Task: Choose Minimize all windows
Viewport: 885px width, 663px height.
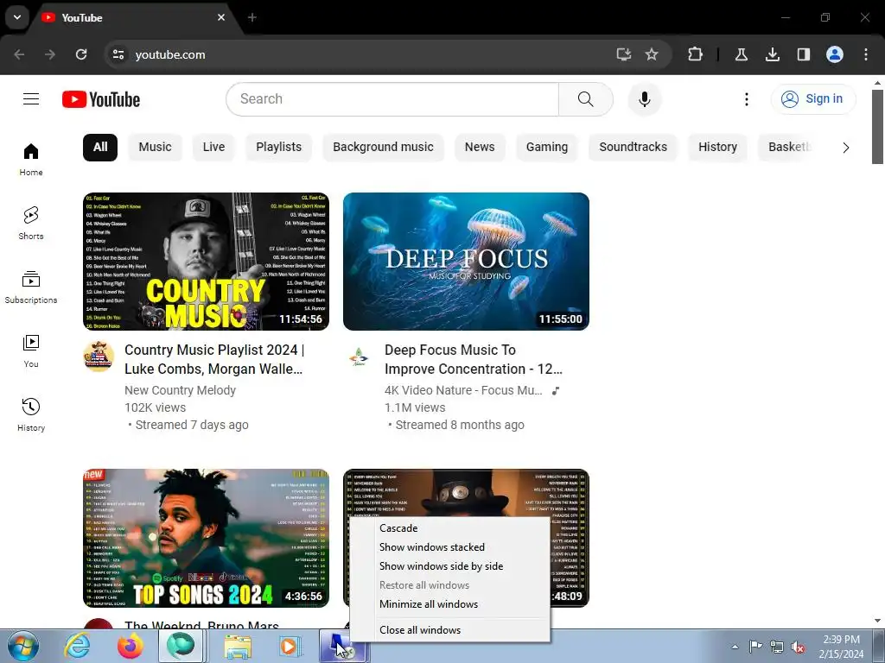Action: (x=449, y=604)
